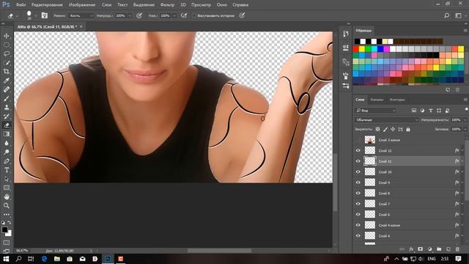The image size is (469, 264).
Task: Select the Rectangle shape tool
Action: [x=7, y=188]
